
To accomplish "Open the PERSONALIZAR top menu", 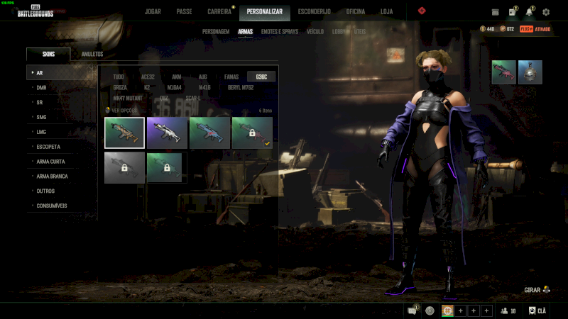I will 264,11.
